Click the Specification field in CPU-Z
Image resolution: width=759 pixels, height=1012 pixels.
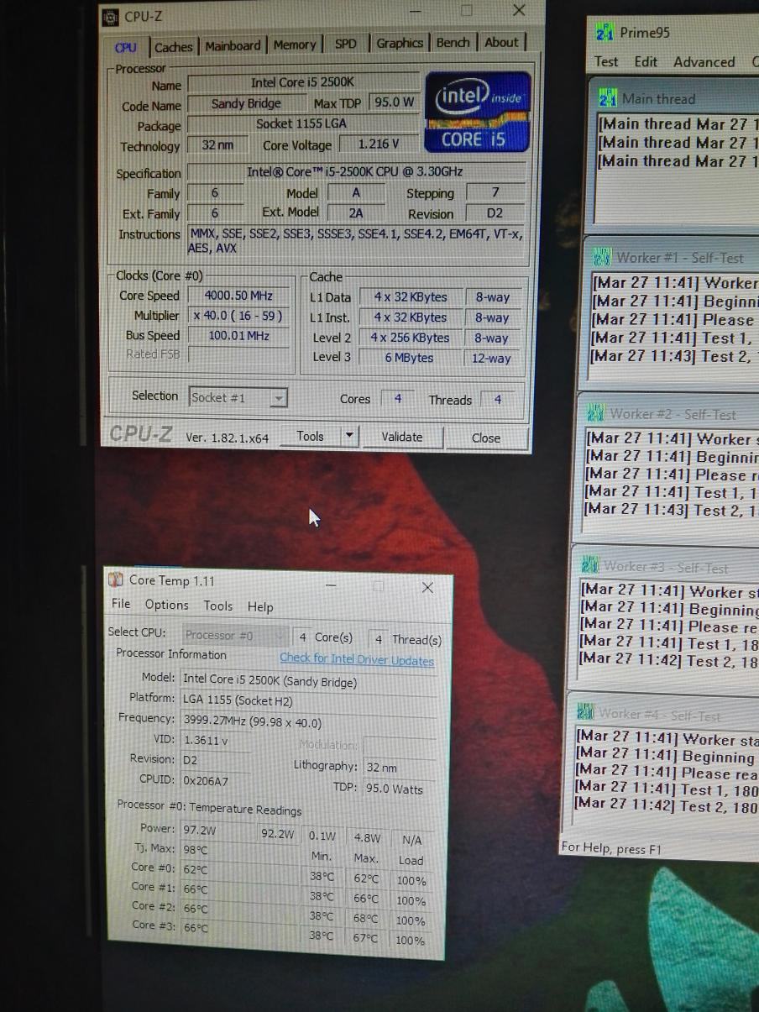pyautogui.click(x=356, y=171)
